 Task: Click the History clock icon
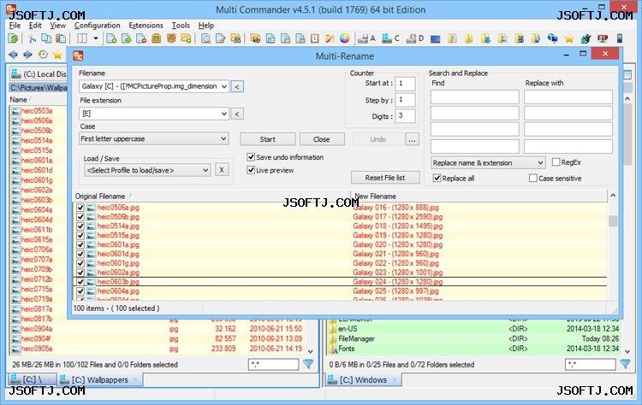[x=43, y=55]
